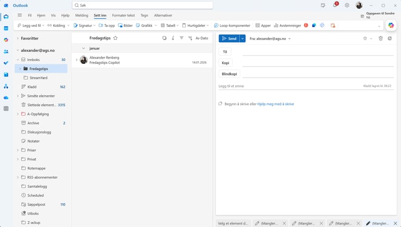The height and width of the screenshot is (227, 401).
Task: Open the More apps grid icon
Action: pyautogui.click(x=6, y=109)
